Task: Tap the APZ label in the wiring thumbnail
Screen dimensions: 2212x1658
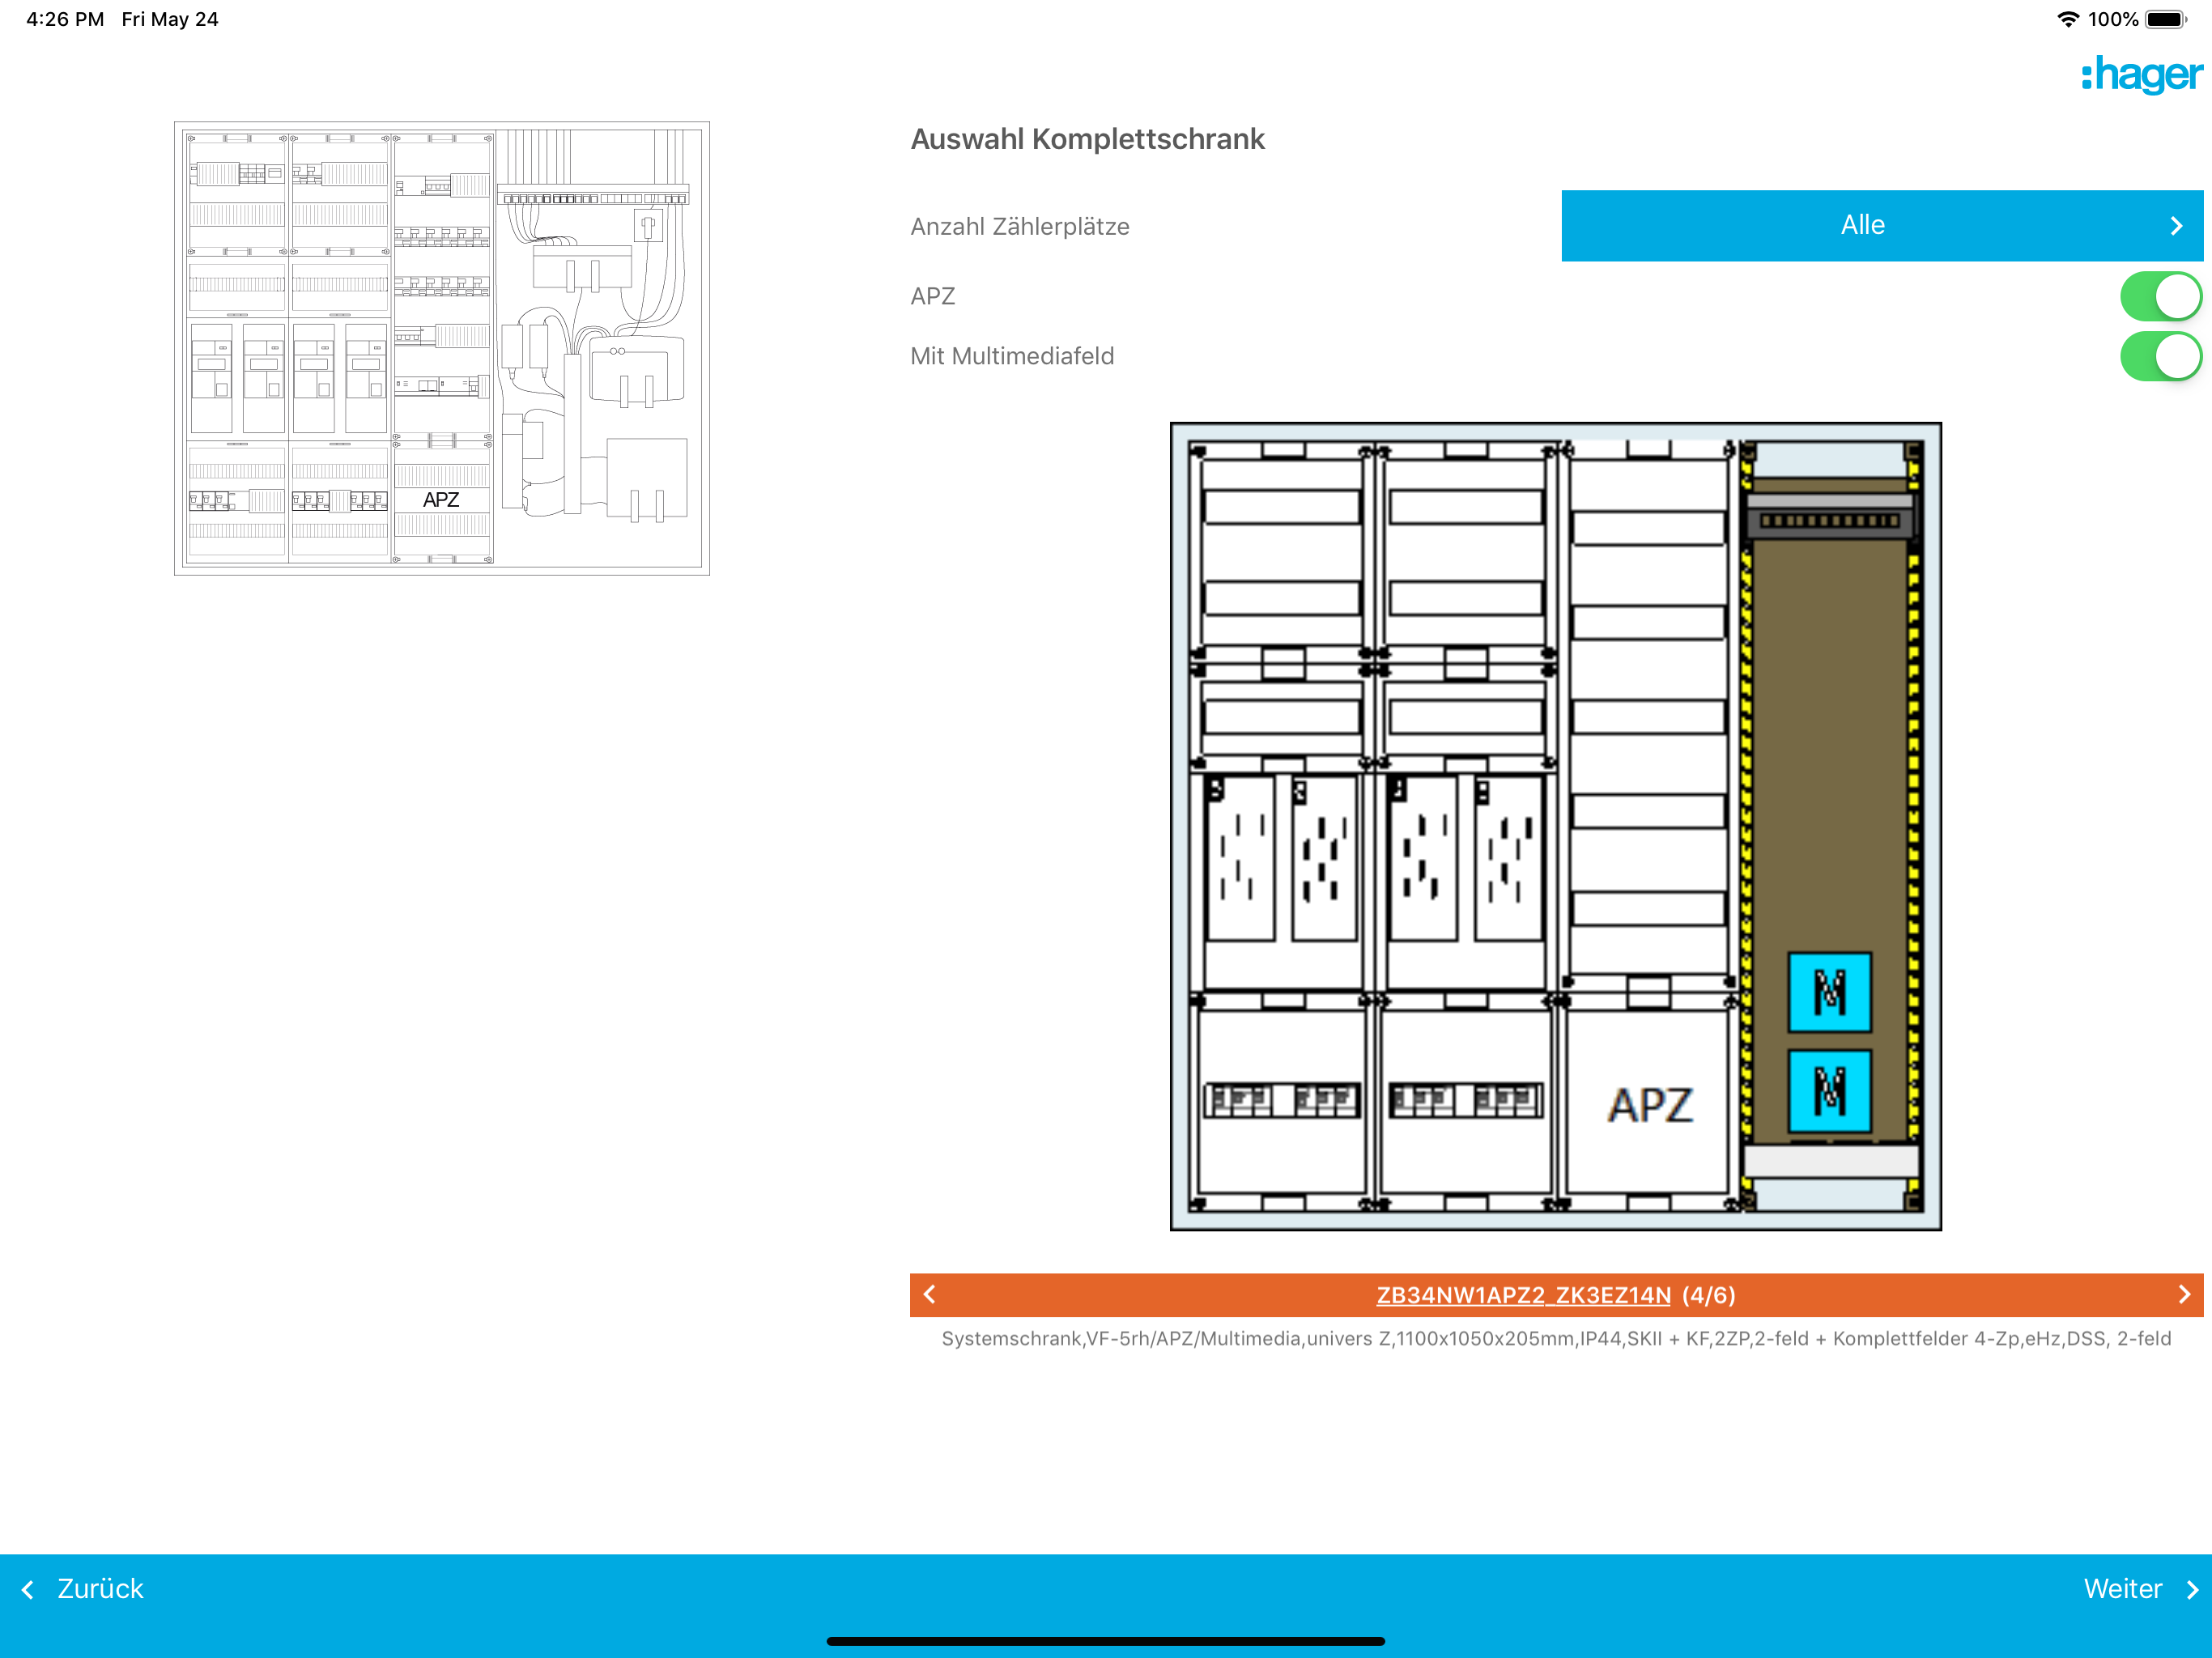Action: click(x=441, y=499)
